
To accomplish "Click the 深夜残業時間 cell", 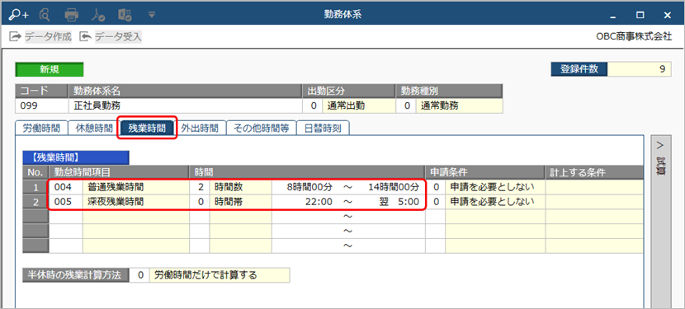I will [x=136, y=202].
